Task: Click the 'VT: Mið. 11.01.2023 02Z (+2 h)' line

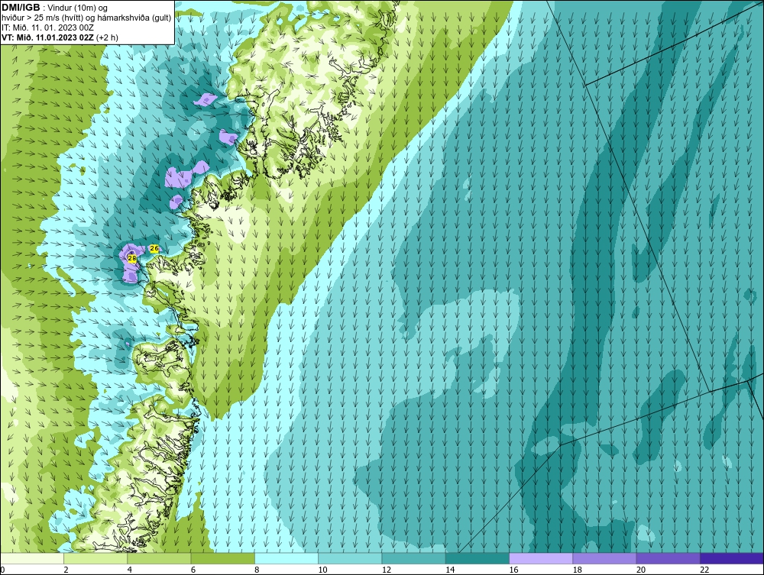Action: [60, 37]
